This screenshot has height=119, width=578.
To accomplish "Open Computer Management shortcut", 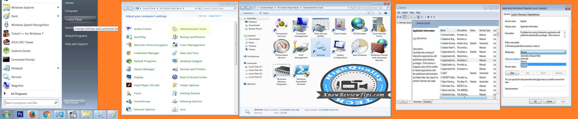I will (301, 26).
